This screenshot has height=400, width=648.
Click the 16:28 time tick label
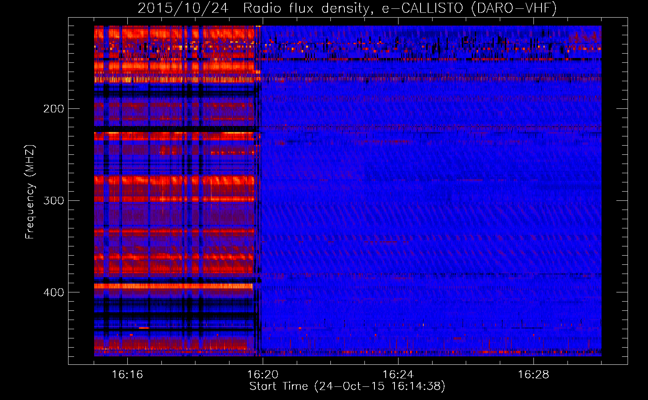click(533, 374)
